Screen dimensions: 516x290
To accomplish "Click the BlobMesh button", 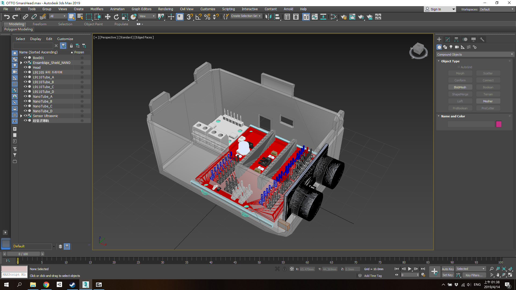I will (x=460, y=87).
